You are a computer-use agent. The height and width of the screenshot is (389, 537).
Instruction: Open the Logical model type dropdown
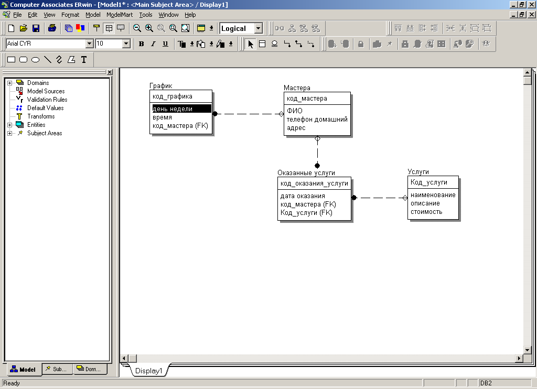[259, 28]
